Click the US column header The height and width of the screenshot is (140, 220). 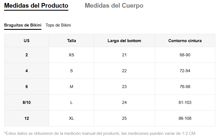pyautogui.click(x=27, y=41)
